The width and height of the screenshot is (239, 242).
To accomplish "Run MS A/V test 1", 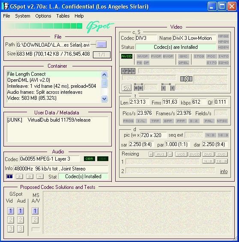I will [x=35, y=211].
